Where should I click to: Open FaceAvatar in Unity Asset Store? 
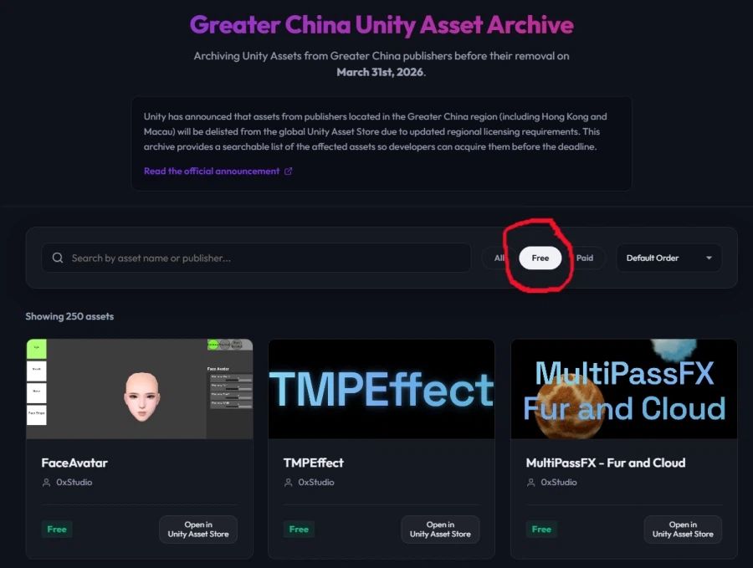[198, 530]
